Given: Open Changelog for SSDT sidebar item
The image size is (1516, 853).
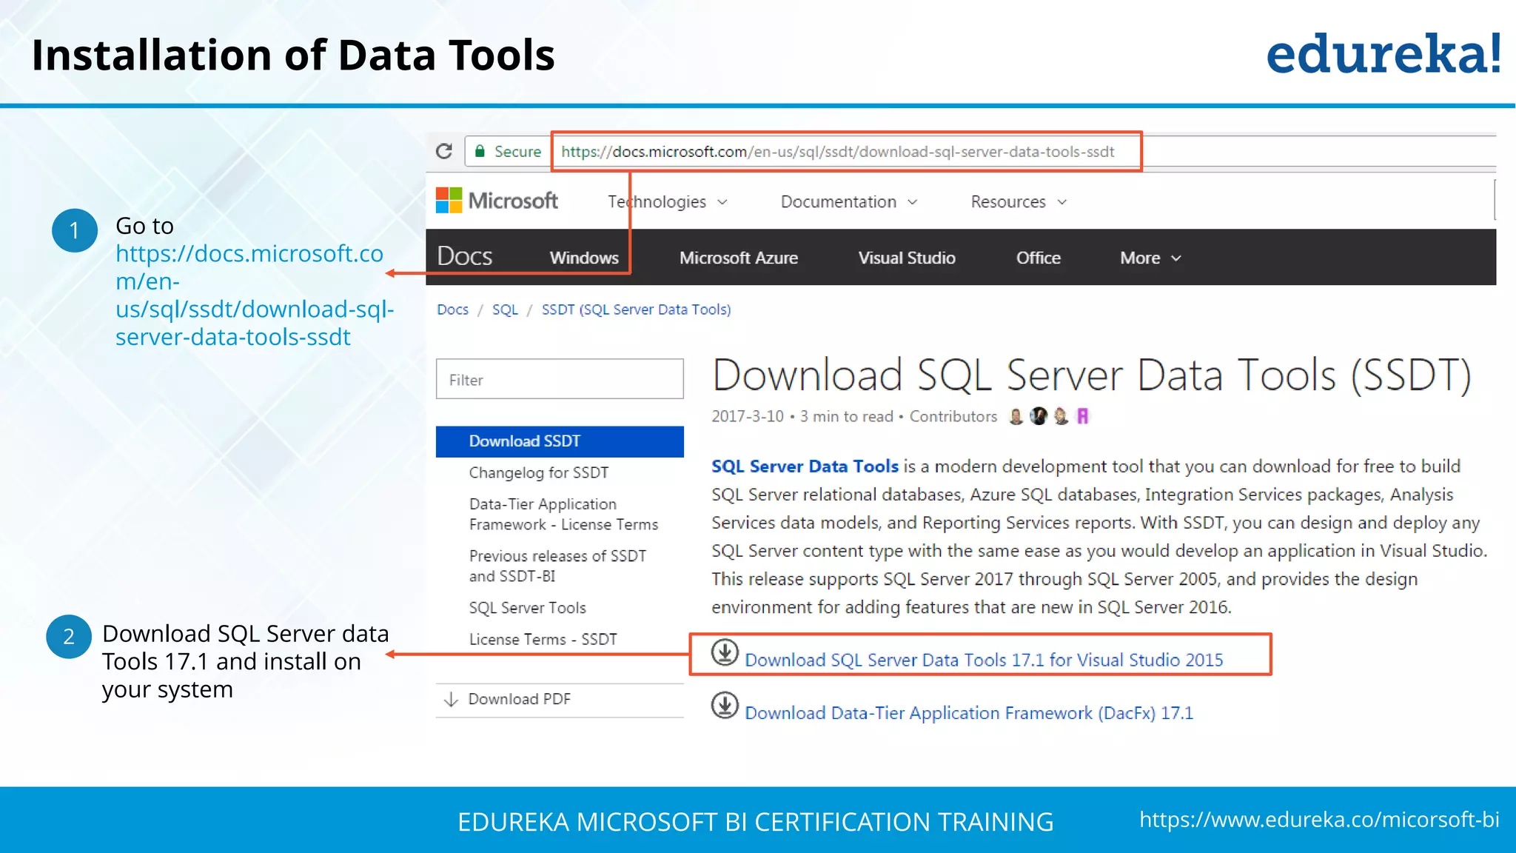Looking at the screenshot, I should 538,473.
